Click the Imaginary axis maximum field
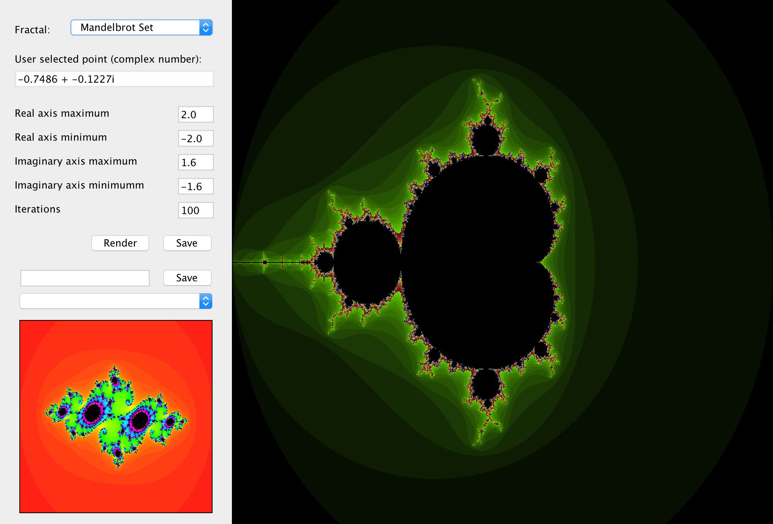The width and height of the screenshot is (773, 524). point(196,163)
